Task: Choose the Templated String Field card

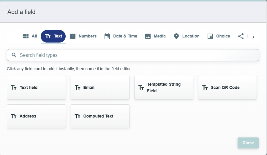Action: [164, 88]
